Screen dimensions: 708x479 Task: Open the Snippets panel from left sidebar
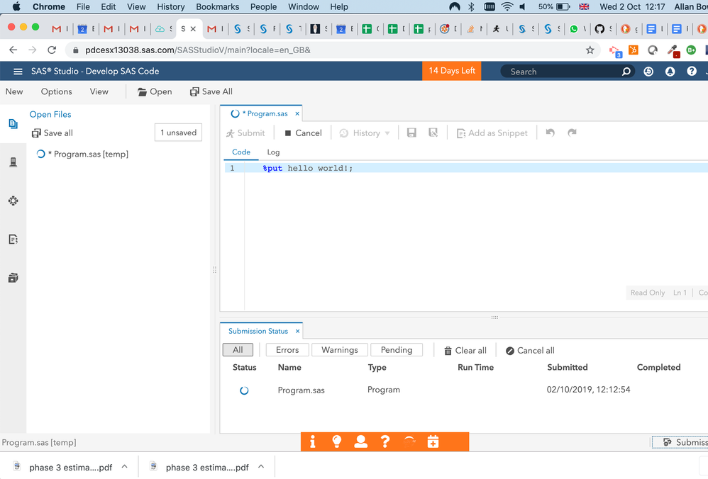[13, 239]
